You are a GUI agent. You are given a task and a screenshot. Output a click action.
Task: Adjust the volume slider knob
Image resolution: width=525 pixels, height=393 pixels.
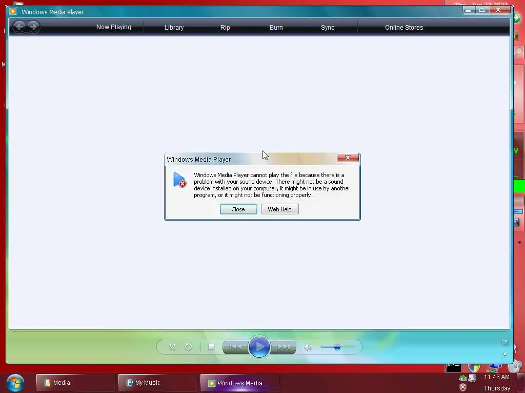[x=337, y=347]
